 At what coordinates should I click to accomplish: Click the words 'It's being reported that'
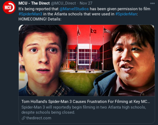coord(39,9)
